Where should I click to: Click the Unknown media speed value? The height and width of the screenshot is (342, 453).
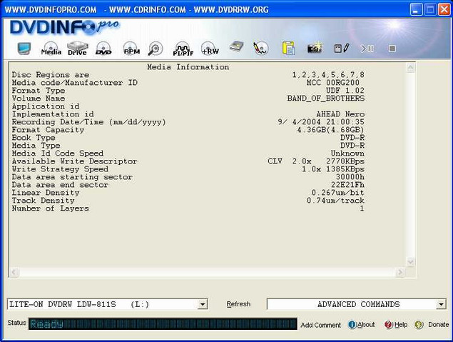click(x=347, y=154)
